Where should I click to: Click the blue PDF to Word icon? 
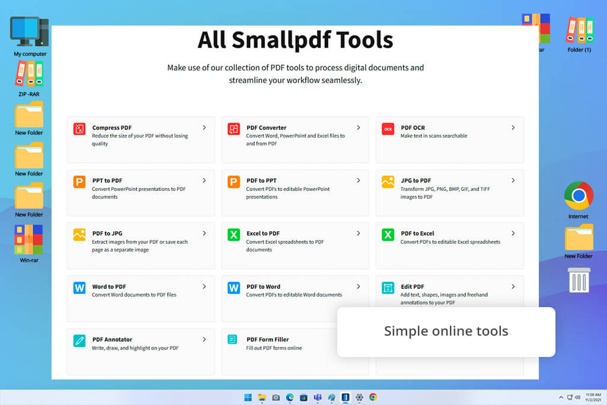point(234,288)
